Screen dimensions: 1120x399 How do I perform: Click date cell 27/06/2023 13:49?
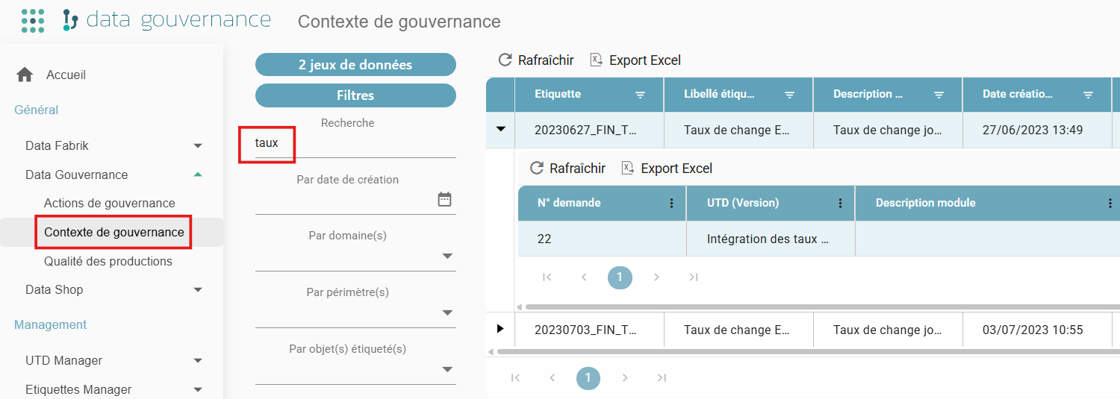1037,130
